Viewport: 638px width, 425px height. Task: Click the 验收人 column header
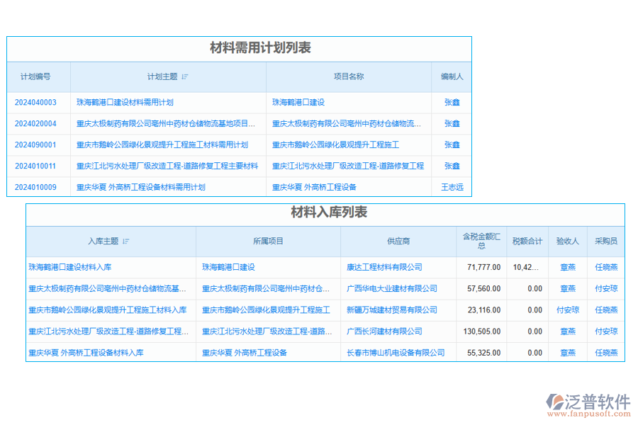[569, 242]
